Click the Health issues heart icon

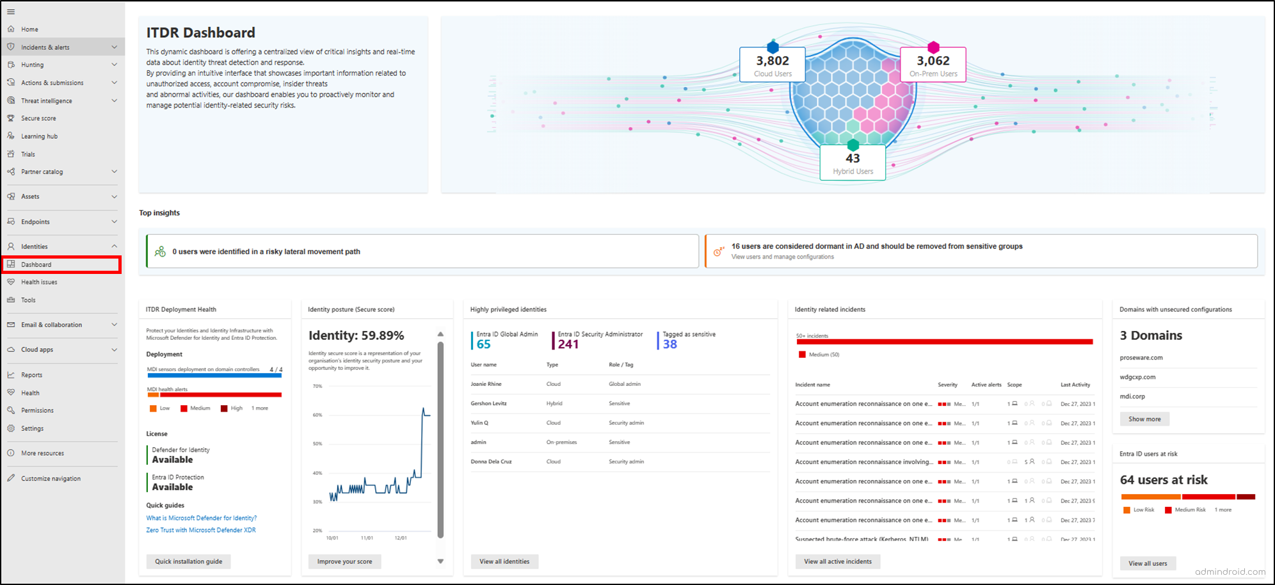pyautogui.click(x=11, y=282)
